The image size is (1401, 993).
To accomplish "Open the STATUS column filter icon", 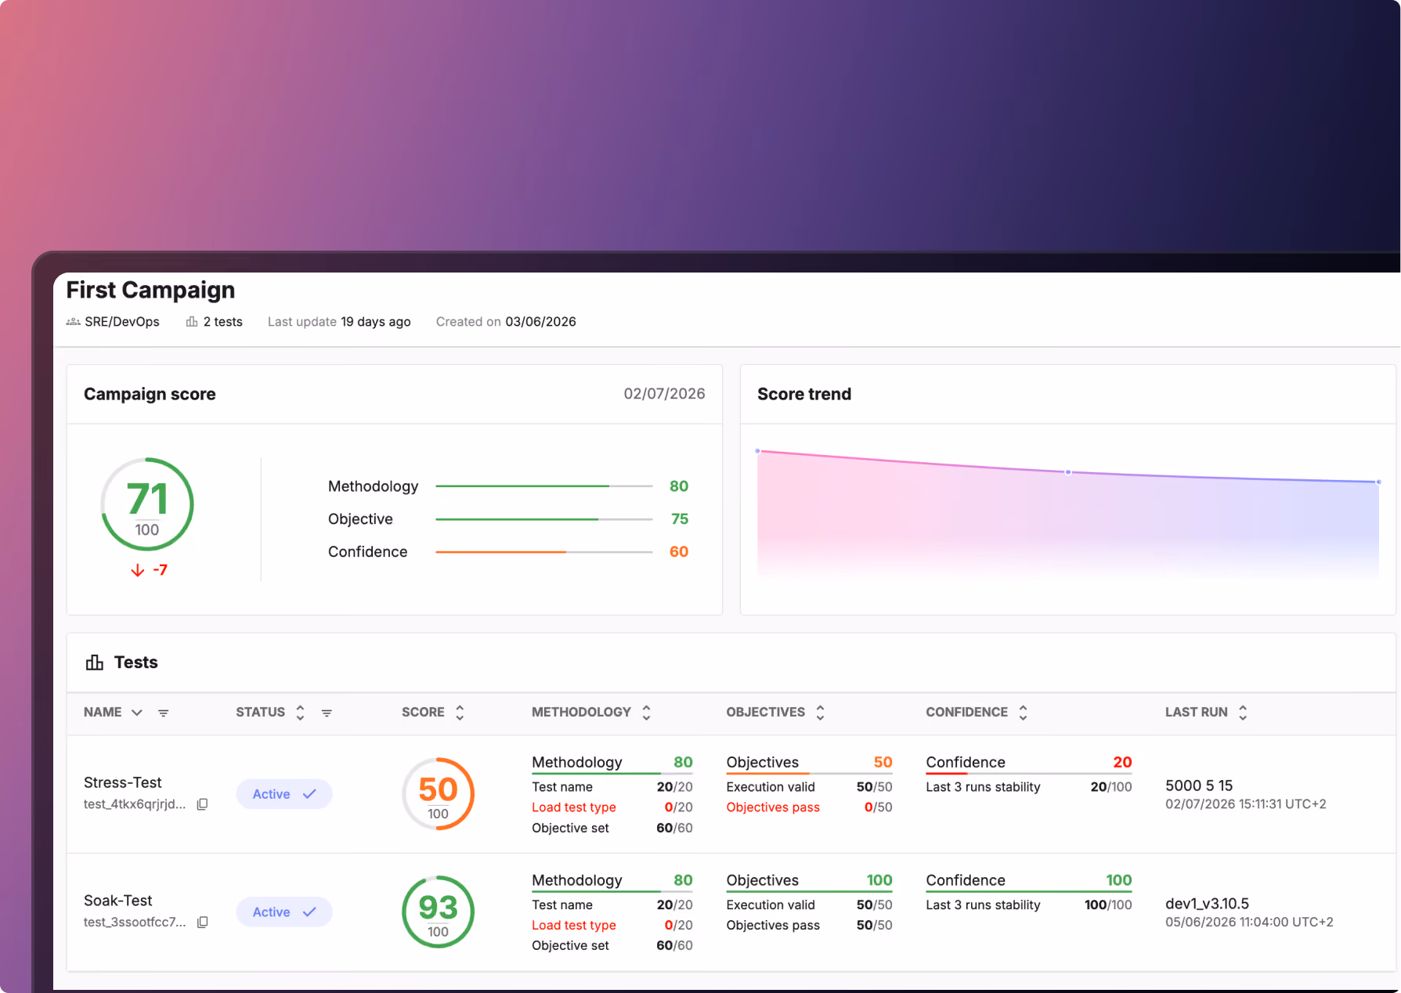I will pyautogui.click(x=327, y=713).
